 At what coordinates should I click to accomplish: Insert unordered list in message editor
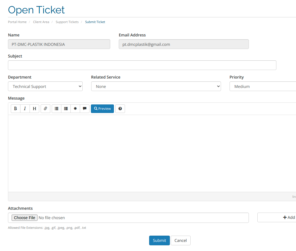(57, 109)
